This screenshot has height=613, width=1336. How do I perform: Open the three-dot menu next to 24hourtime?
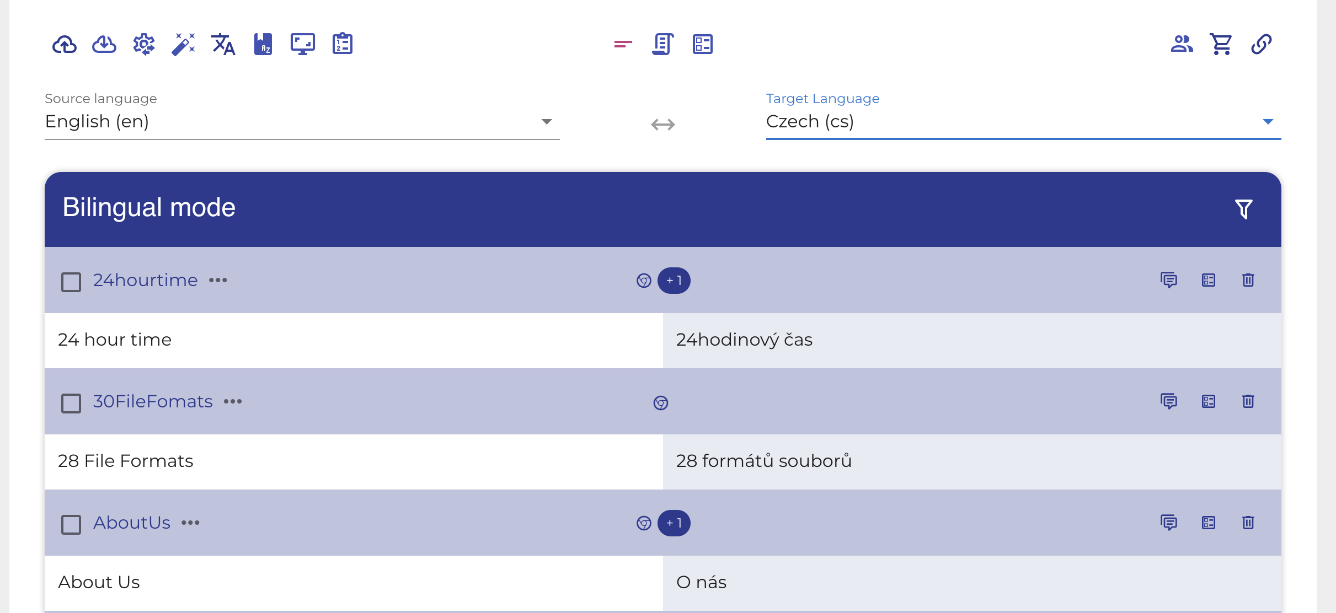coord(218,280)
